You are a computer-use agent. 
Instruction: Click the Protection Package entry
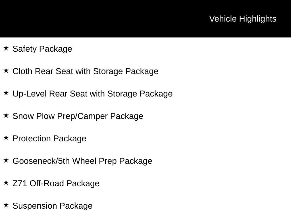coord(49,139)
